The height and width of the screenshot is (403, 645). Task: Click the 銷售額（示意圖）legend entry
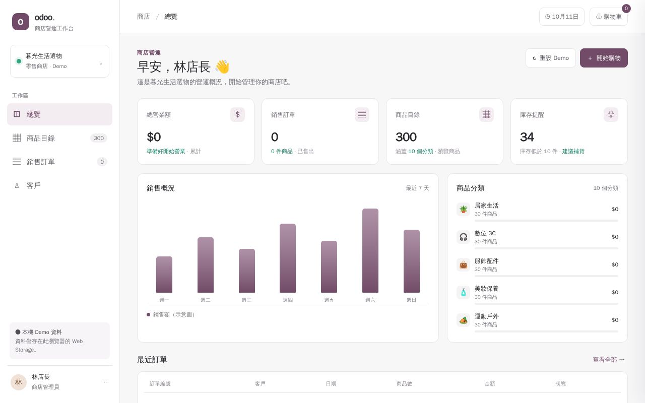click(171, 314)
